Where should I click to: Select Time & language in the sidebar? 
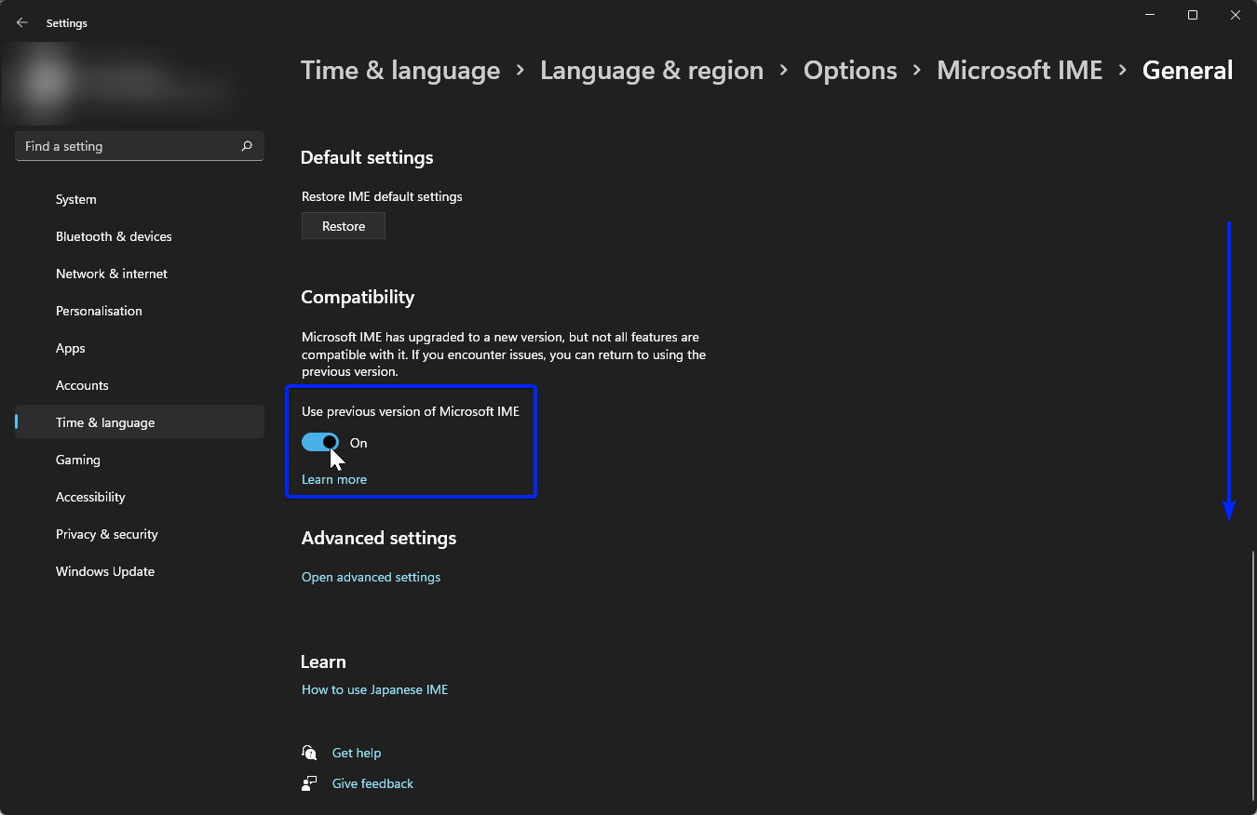pos(140,422)
